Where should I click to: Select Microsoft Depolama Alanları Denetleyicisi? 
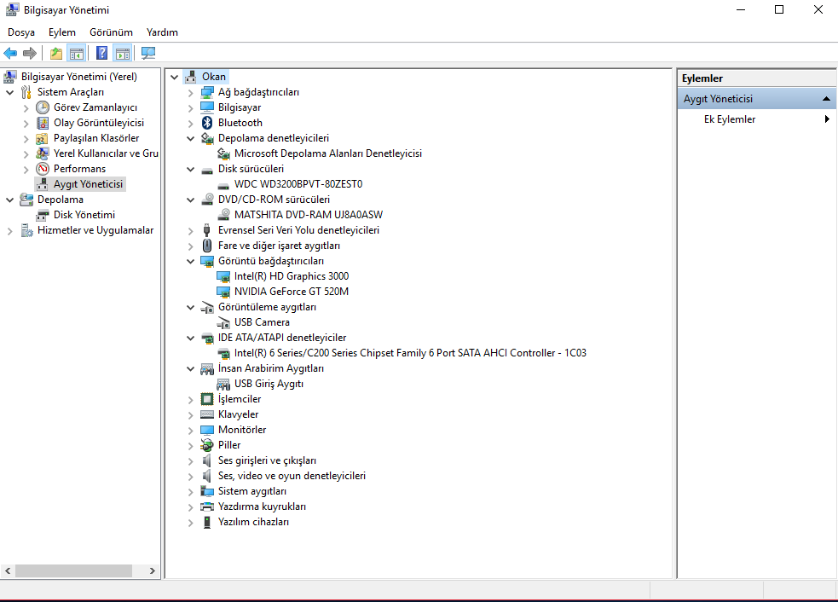(x=328, y=154)
